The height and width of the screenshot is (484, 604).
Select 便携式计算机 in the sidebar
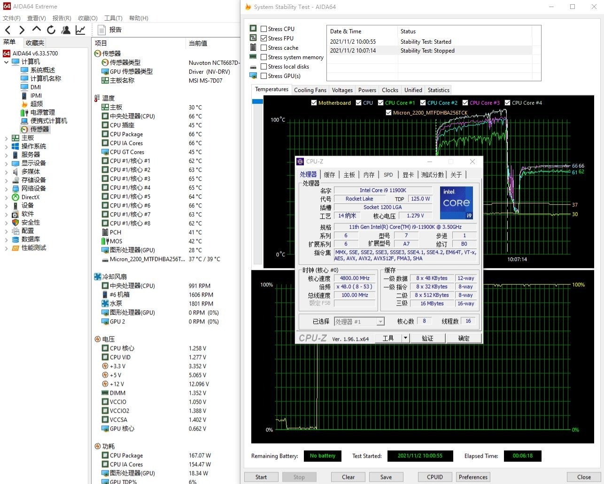48,121
